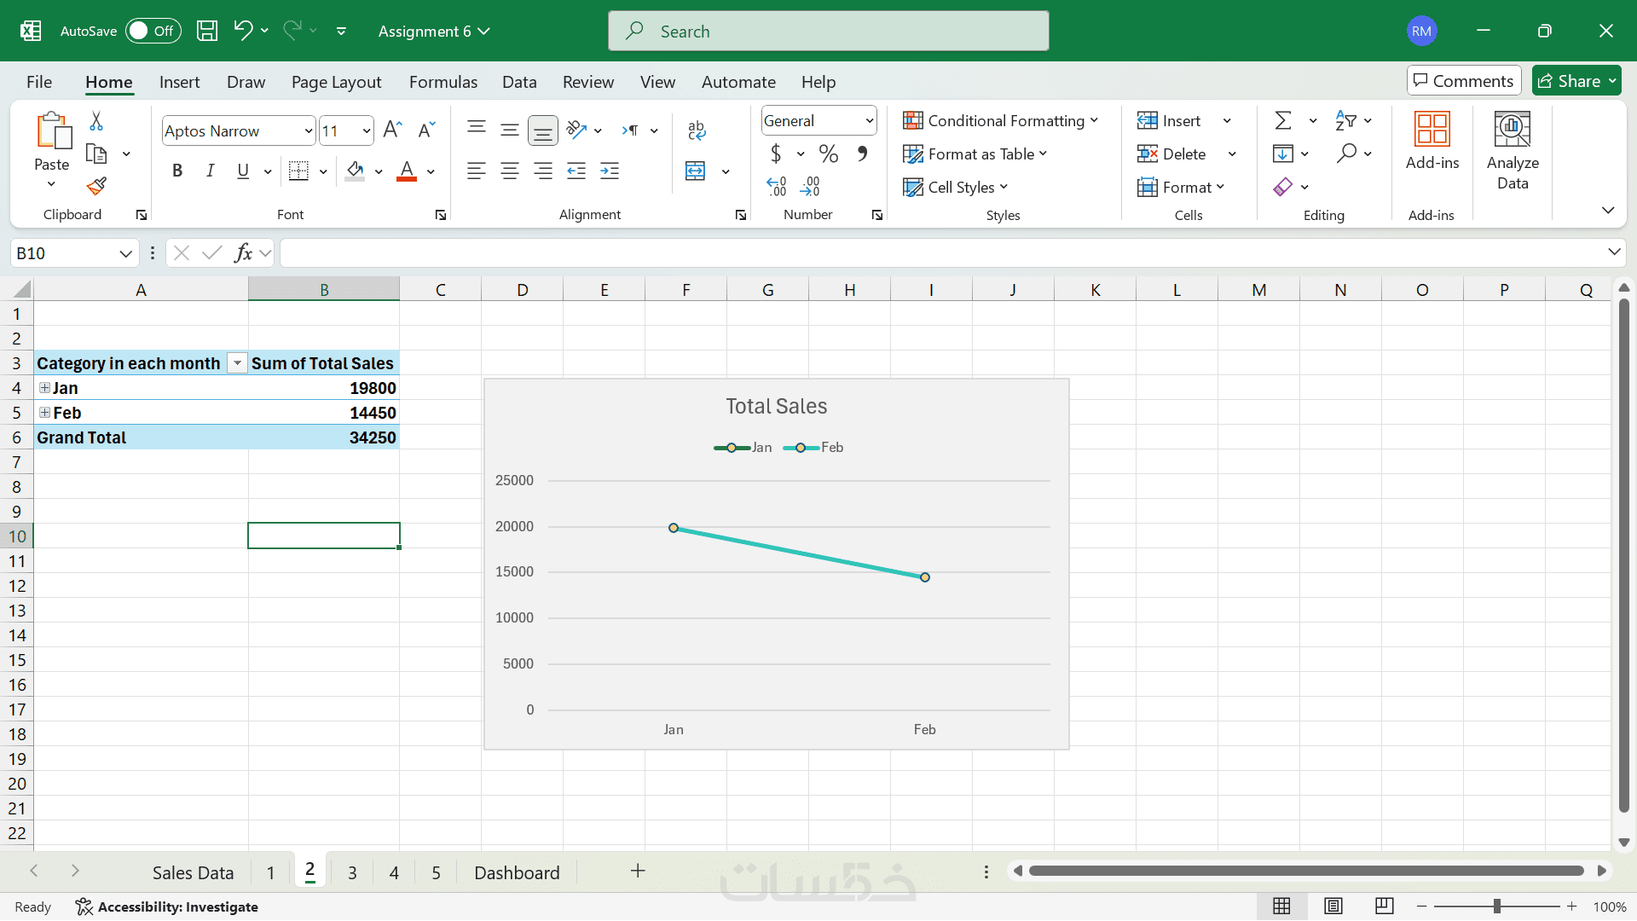Toggle Italic formatting
1637x921 pixels.
(210, 171)
